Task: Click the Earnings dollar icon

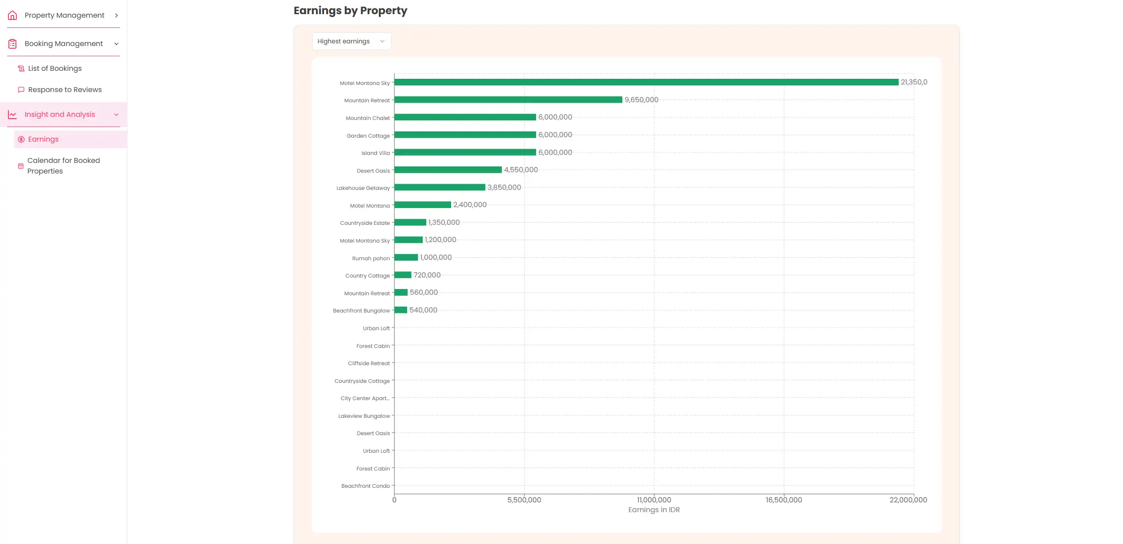Action: (21, 139)
